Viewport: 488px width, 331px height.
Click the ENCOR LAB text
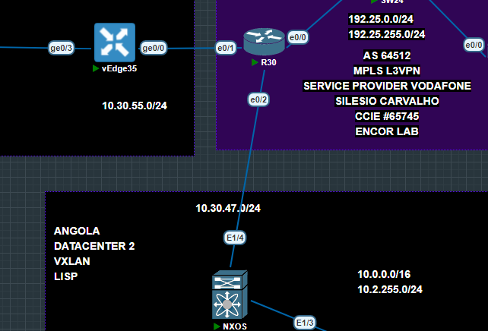tap(387, 131)
